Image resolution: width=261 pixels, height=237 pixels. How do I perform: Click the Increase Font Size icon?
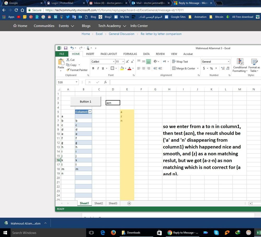127,62
